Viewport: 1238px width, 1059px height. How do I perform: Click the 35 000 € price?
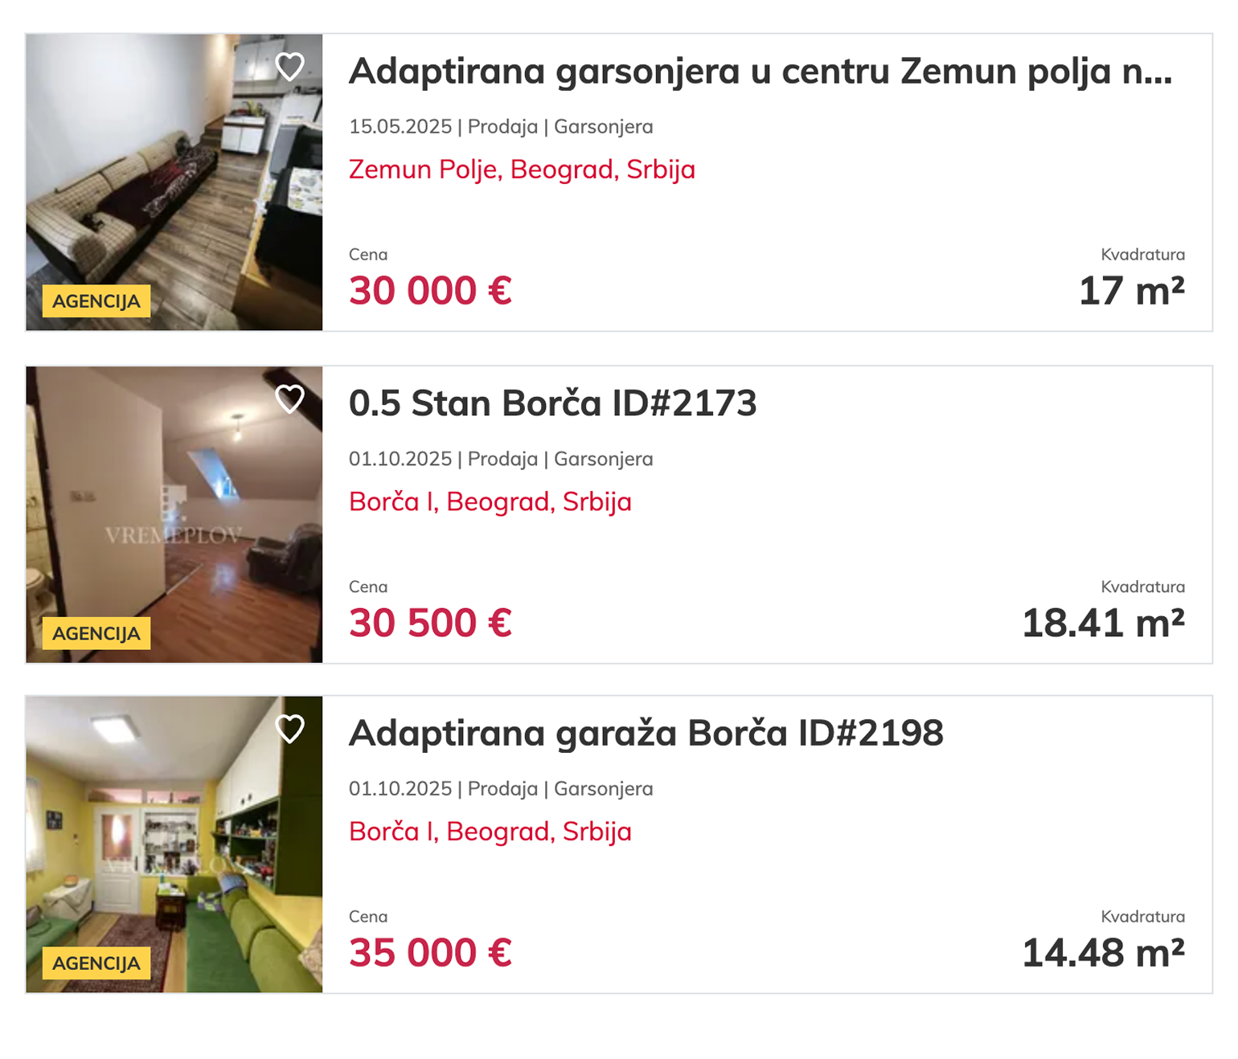(430, 953)
